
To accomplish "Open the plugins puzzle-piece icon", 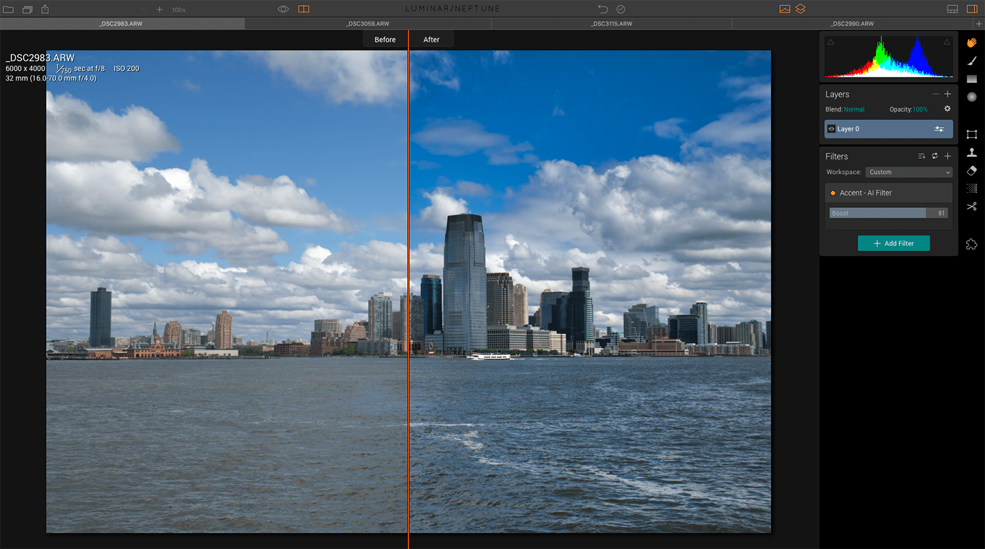I will coord(972,244).
